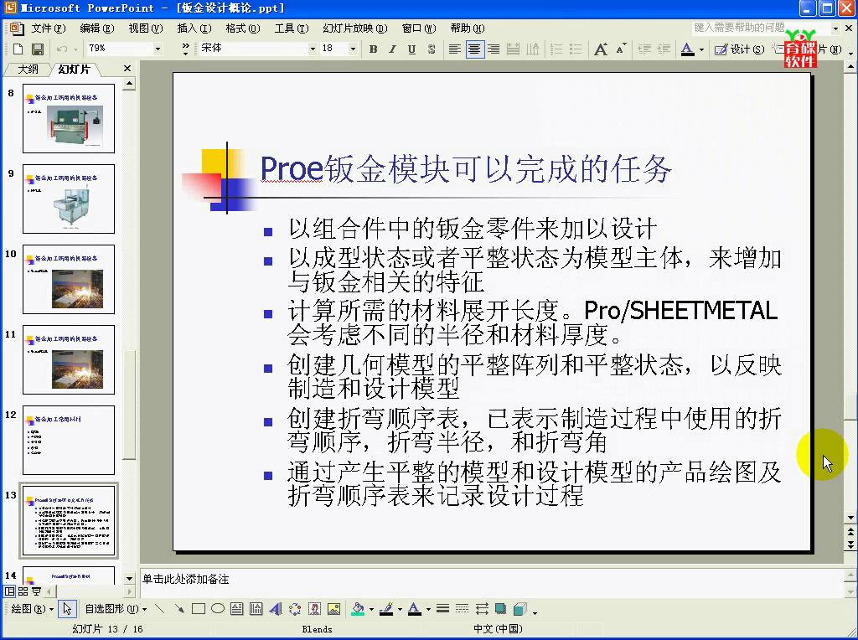Open the 插入(I) menu

(194, 28)
